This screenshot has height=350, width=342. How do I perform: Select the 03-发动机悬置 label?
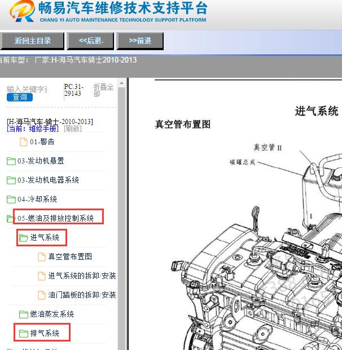(41, 161)
